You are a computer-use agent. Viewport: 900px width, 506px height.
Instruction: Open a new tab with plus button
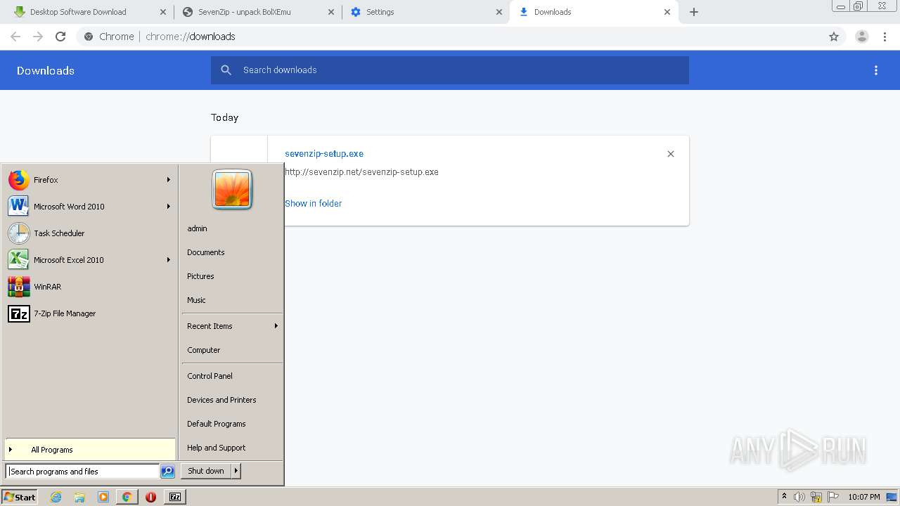click(x=694, y=12)
